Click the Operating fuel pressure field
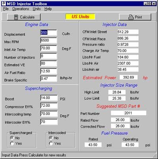This screenshot has height=159, width=158. 130,145
